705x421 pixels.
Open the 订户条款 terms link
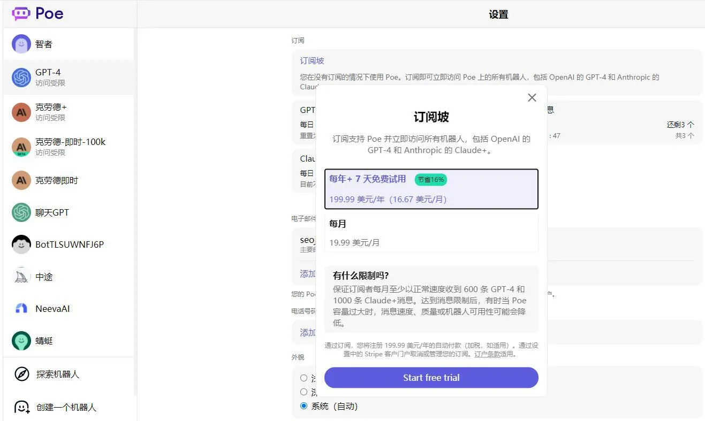tap(487, 354)
